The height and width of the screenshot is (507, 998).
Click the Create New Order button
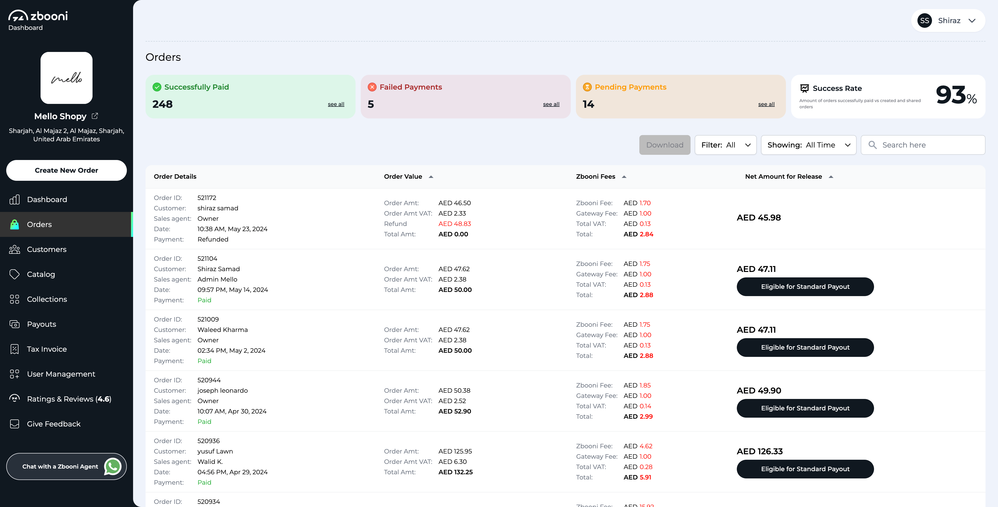click(x=66, y=170)
